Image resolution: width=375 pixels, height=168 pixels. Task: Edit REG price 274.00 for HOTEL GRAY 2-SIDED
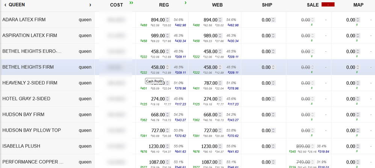point(158,99)
